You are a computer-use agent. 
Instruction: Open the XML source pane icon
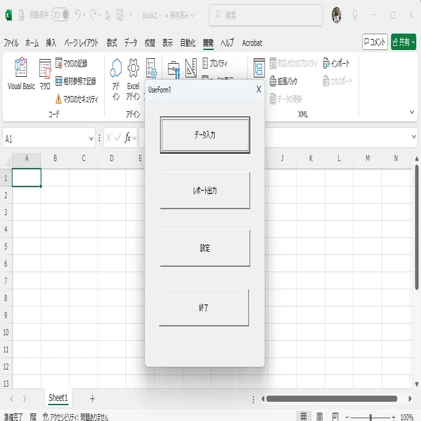(x=258, y=68)
